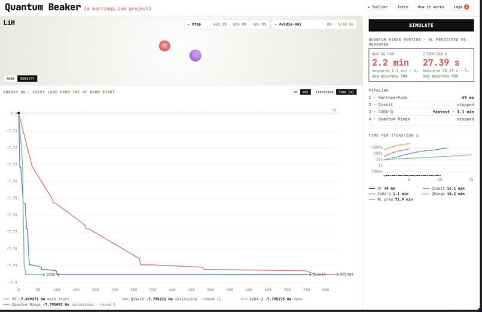Open the Logs panel
This screenshot has height=312, width=482.
point(461,7)
